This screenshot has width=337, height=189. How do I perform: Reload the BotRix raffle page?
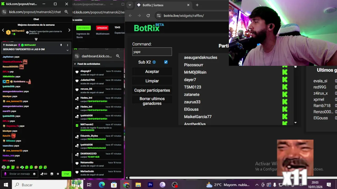click(x=148, y=15)
